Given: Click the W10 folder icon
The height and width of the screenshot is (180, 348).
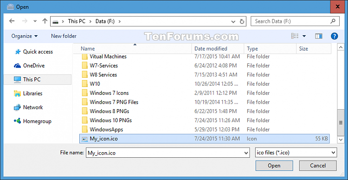Looking at the screenshot, I should (84, 84).
